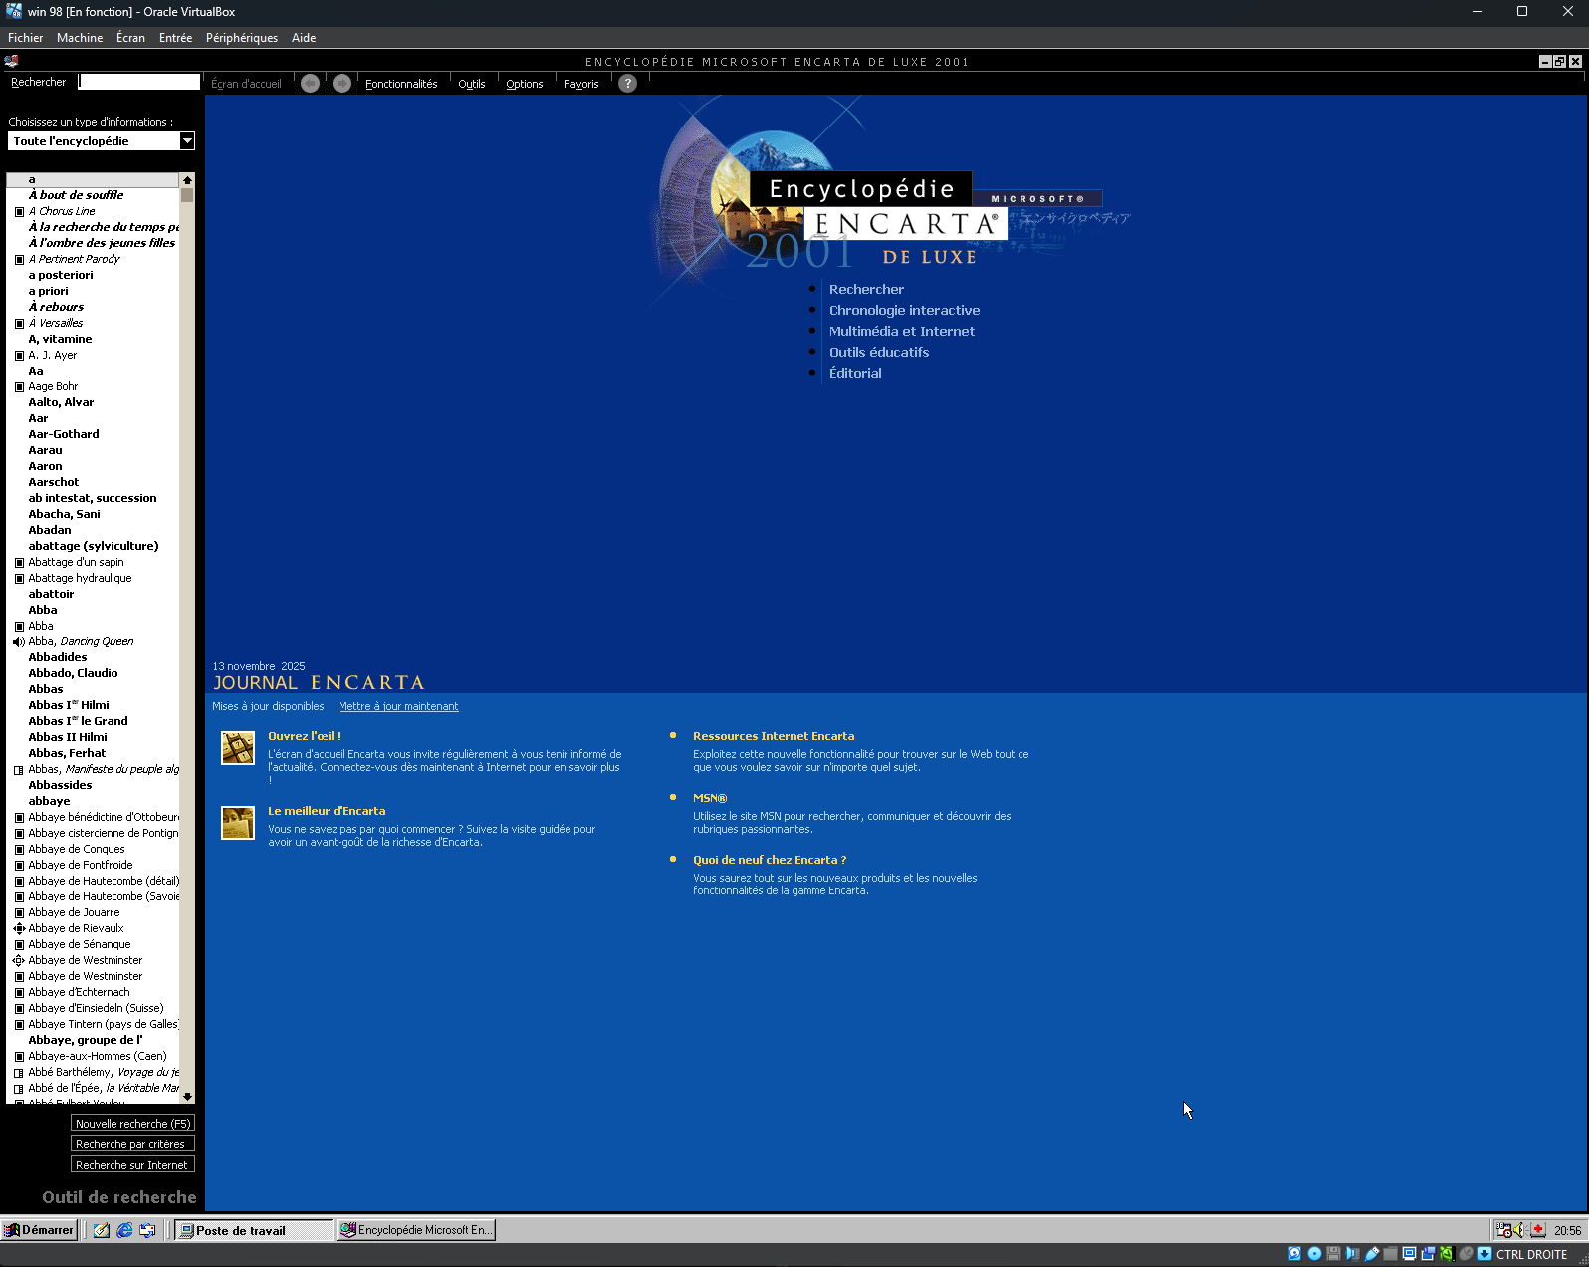Open the Toute l'encyclopédie type dropdown

(186, 141)
